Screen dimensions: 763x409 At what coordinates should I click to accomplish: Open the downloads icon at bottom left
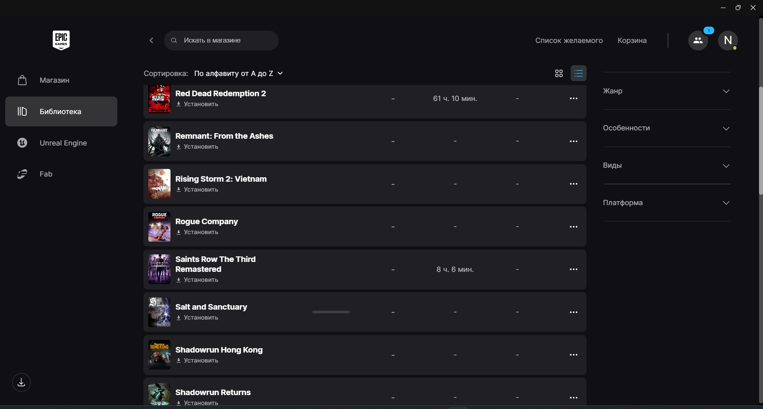coord(21,382)
